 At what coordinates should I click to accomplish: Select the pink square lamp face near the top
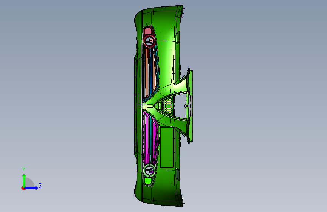[x=148, y=31]
